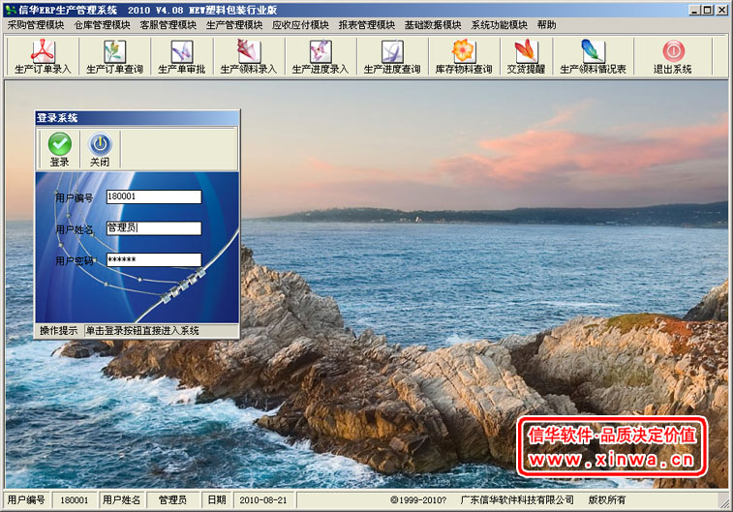The width and height of the screenshot is (733, 512).
Task: Focus 用户姓名 field containing 管理员
Action: 154,228
